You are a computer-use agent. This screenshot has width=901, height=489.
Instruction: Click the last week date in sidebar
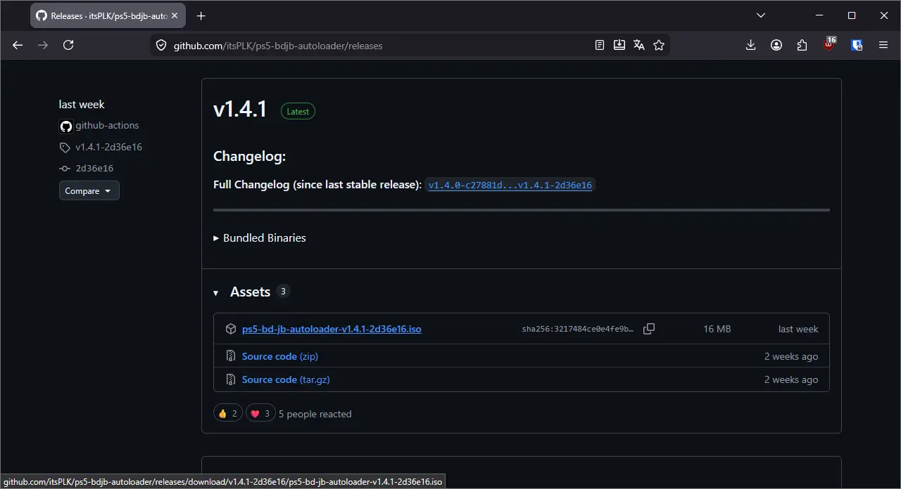(x=82, y=104)
